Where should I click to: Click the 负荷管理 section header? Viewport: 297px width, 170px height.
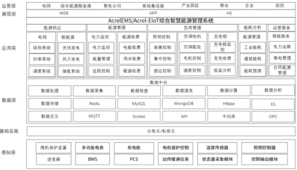[x=192, y=28]
